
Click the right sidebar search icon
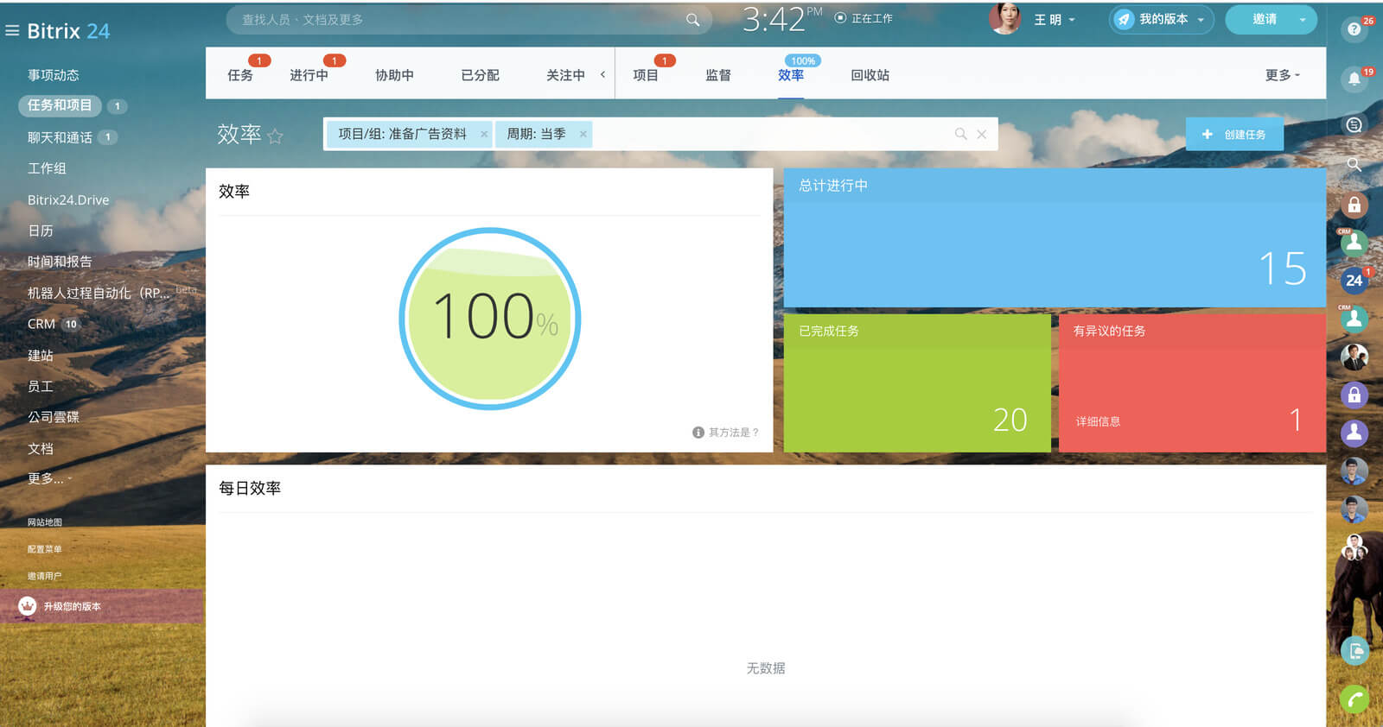click(x=1354, y=164)
